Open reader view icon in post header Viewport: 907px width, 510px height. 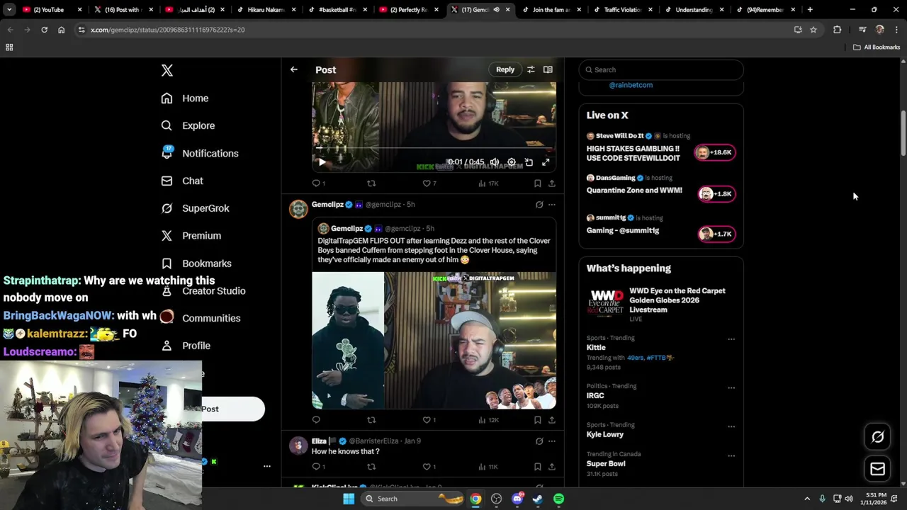[x=548, y=69]
